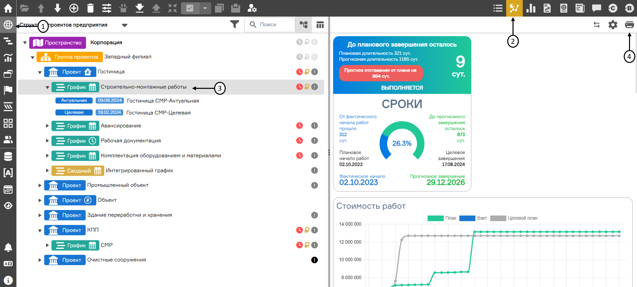Collapse the Корпорация space node
The height and width of the screenshot is (287, 637).
[25, 43]
